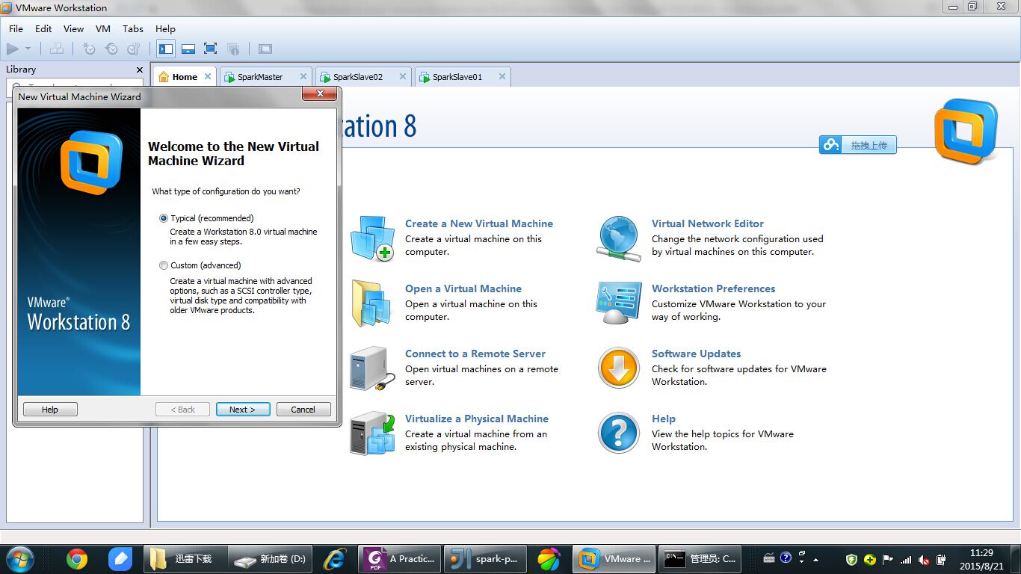Click the Open a Virtual Machine link
The image size is (1021, 574).
point(463,288)
